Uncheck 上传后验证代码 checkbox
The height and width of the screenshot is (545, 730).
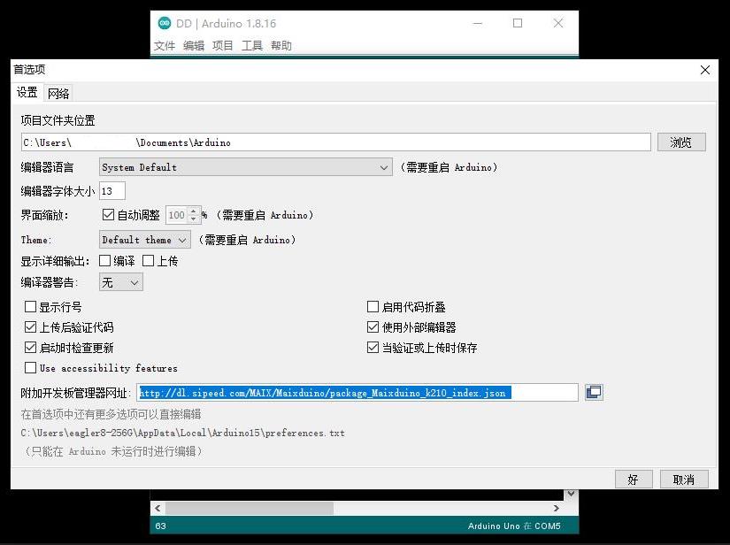point(30,327)
